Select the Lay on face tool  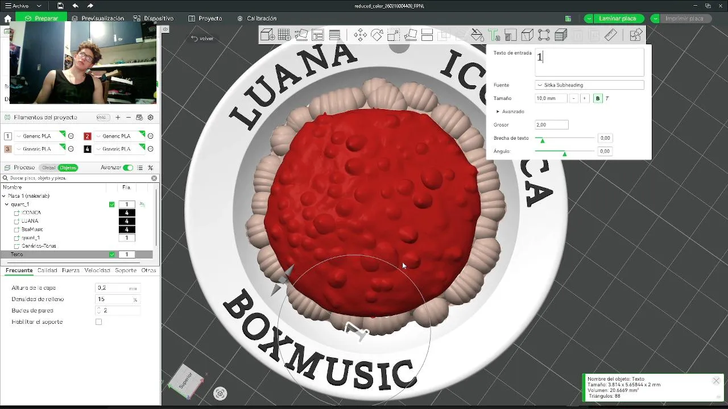pos(410,35)
